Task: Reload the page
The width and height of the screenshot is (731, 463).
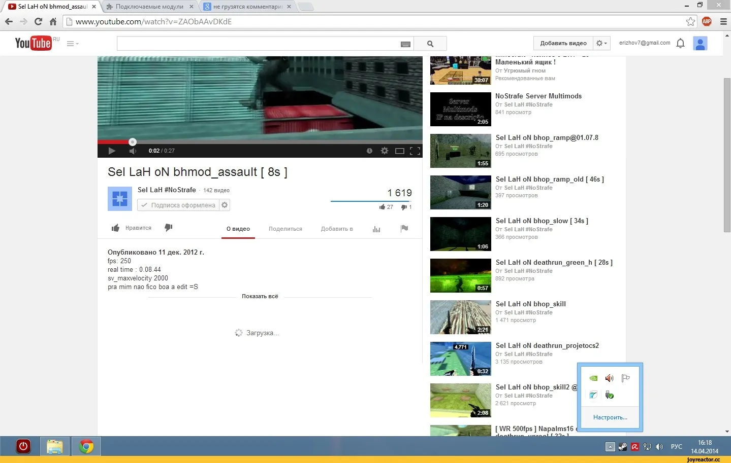Action: [38, 21]
